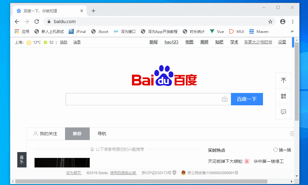
Task: Open hot topic 华中第一楼停工
Action: pyautogui.click(x=269, y=162)
